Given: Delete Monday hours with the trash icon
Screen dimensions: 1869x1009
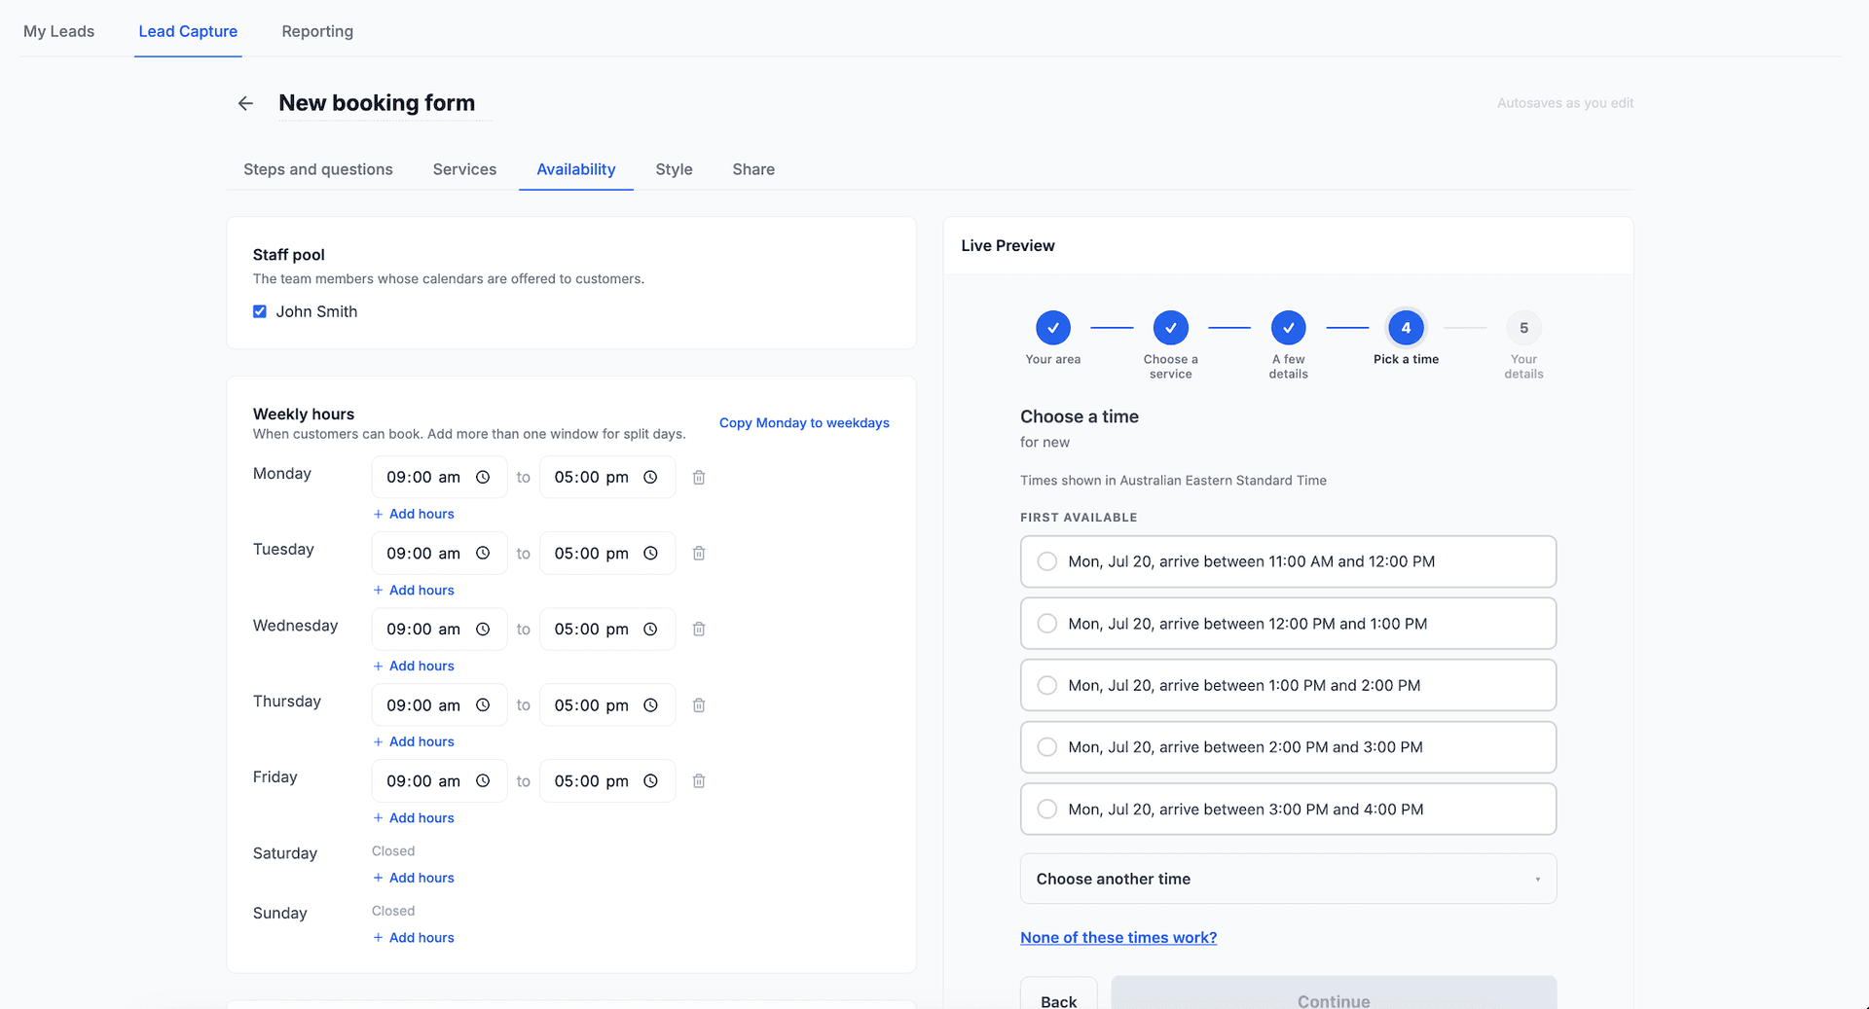Looking at the screenshot, I should tap(699, 477).
